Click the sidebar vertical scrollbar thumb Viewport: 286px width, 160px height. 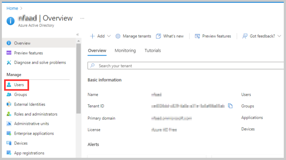click(x=79, y=78)
